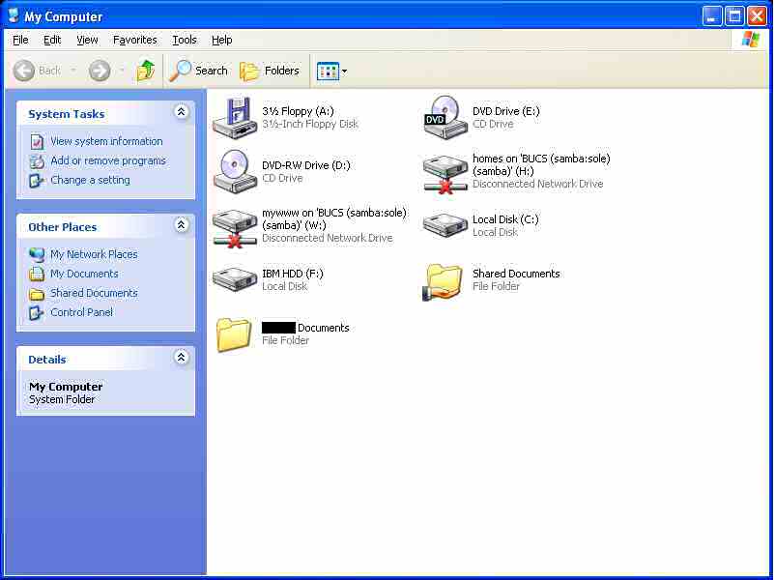Select the Local Disk (C:) icon
Viewport: 775px width, 580px height.
pos(445,225)
